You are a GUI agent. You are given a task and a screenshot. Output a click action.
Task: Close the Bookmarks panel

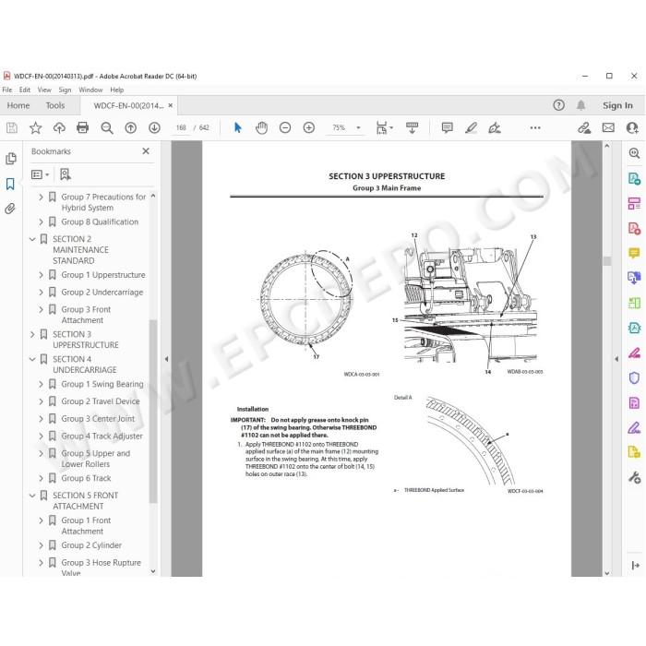(146, 151)
